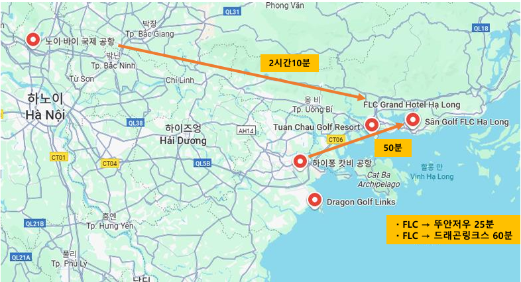Click the Cat Ba Archipelago label
Screen dimensions: 521x282
point(378,179)
